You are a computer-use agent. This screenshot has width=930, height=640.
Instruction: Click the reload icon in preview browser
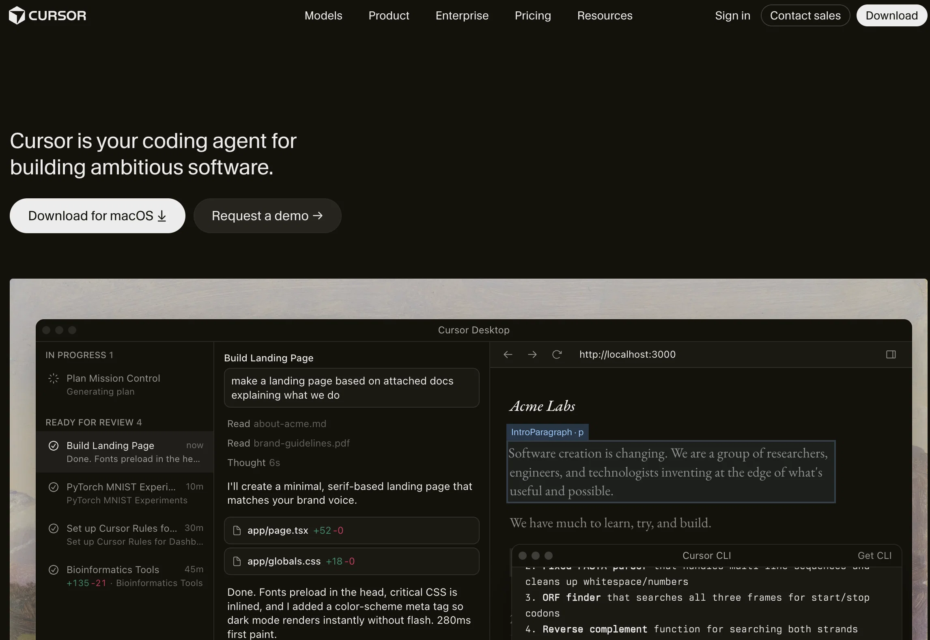click(x=557, y=354)
